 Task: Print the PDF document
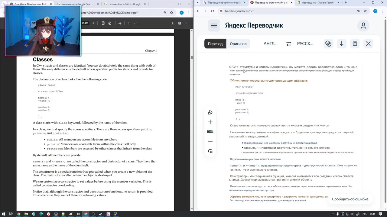(x=180, y=23)
